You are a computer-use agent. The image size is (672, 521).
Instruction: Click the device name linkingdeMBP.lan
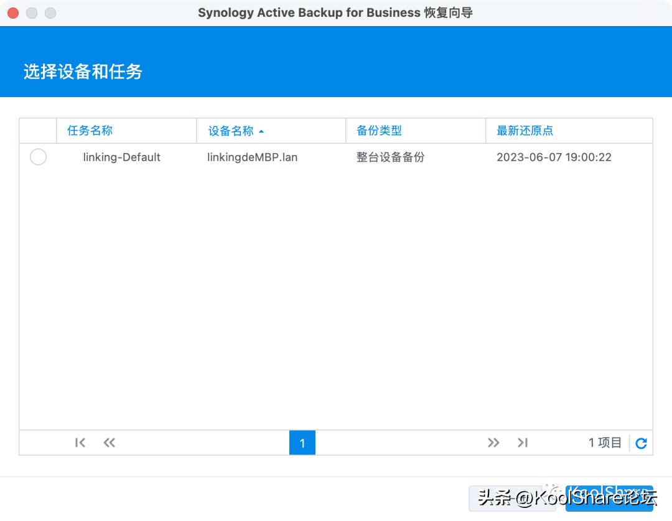point(252,157)
